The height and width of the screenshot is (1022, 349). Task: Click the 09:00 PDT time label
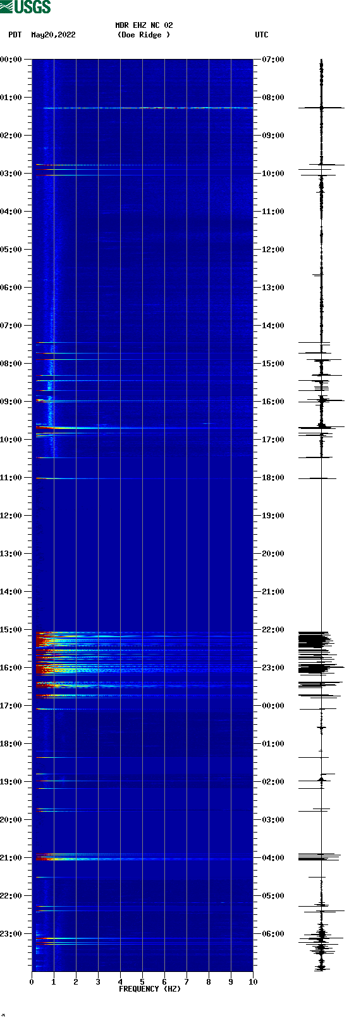pos(11,402)
